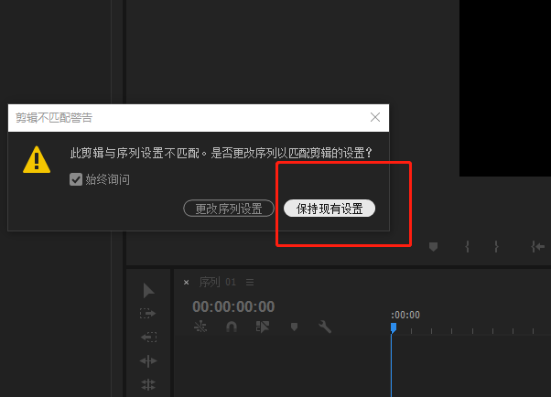Toggle linked selection in timeline
The image size is (551, 397).
point(264,327)
